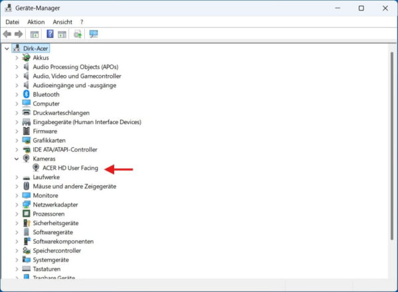Select the Tastaturen label
398x292 pixels.
tap(46, 269)
